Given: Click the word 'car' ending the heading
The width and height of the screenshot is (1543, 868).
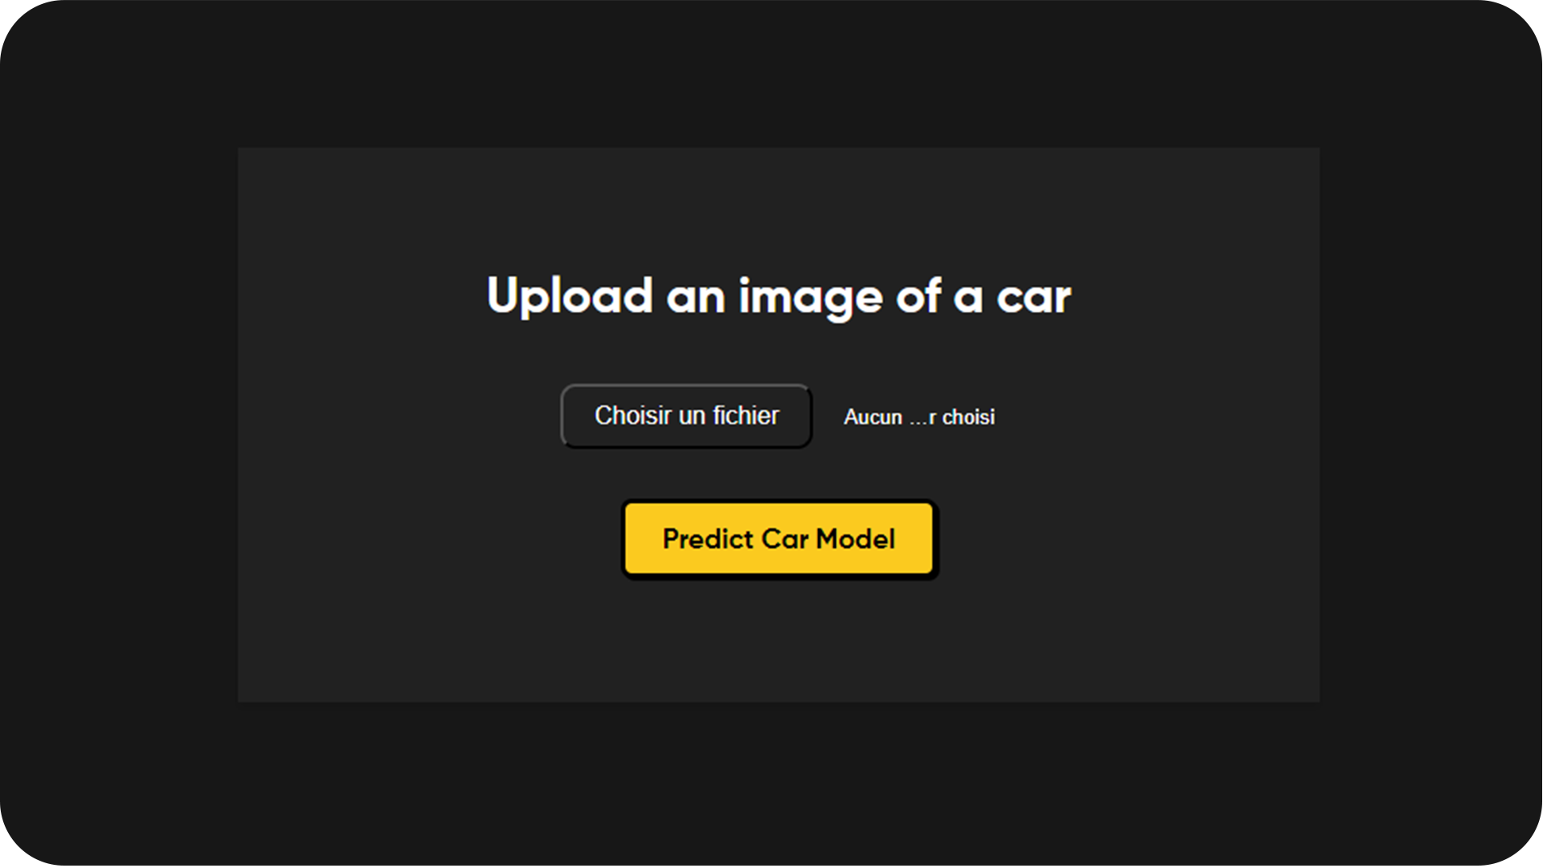Looking at the screenshot, I should point(1033,296).
